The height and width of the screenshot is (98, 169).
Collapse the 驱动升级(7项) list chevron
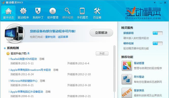point(28,53)
